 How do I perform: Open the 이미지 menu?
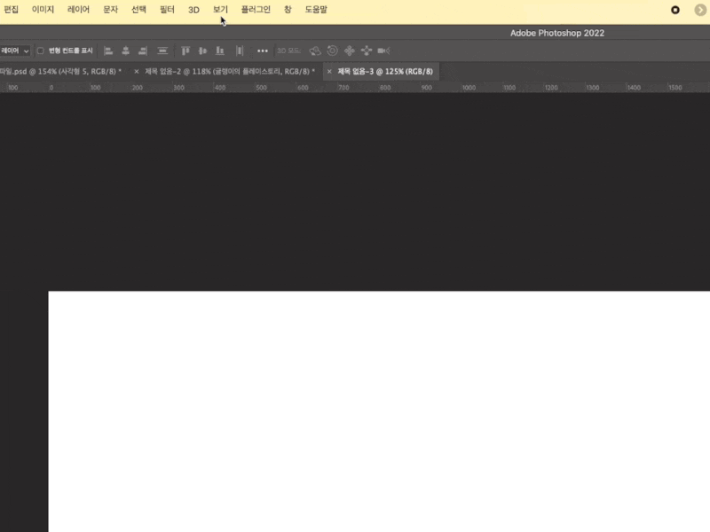tap(43, 10)
